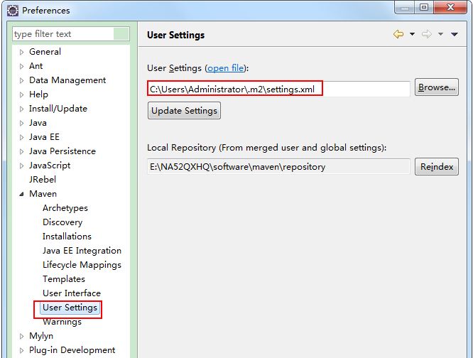Expand the General tree node
The image size is (473, 358).
pos(21,52)
